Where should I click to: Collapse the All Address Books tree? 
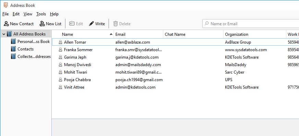(x=4, y=34)
